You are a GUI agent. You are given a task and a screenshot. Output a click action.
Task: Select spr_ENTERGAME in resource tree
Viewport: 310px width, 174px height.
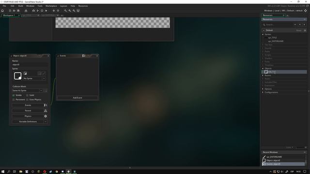pos(276,41)
